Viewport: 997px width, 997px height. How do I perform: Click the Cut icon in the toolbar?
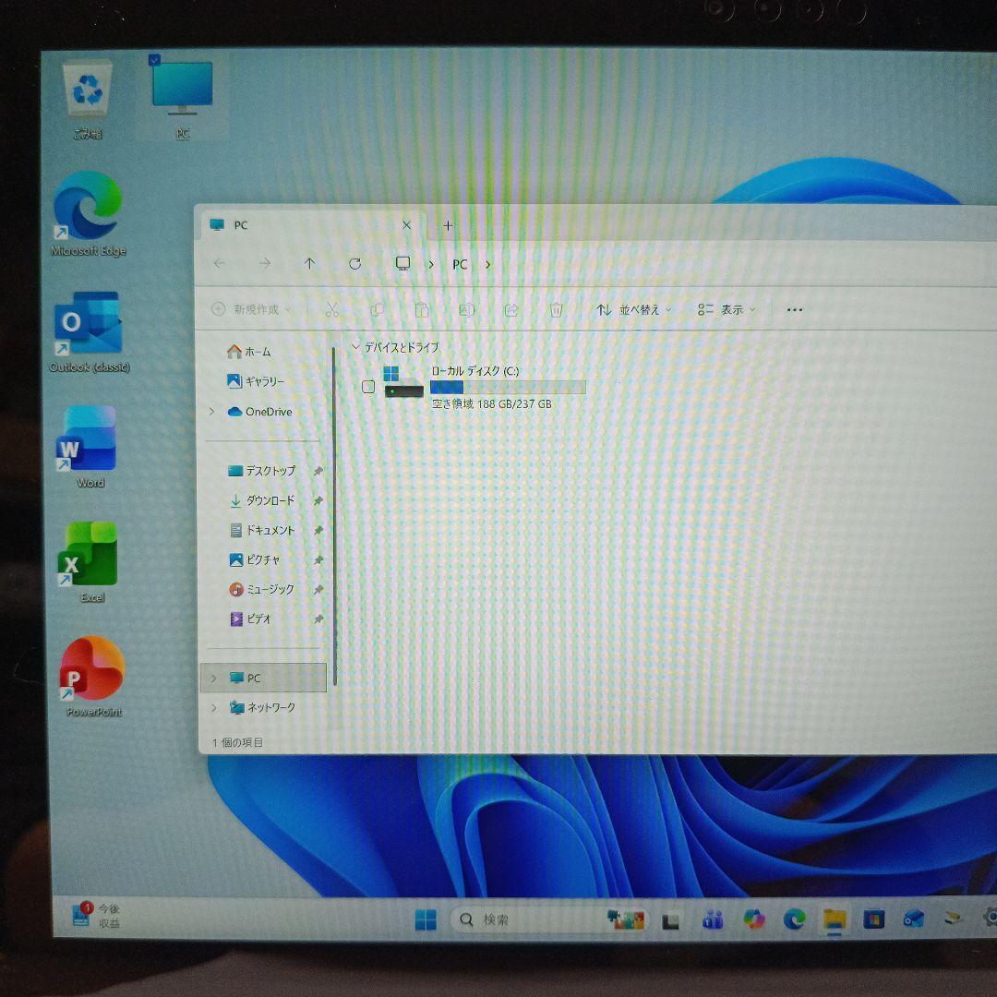pyautogui.click(x=332, y=310)
